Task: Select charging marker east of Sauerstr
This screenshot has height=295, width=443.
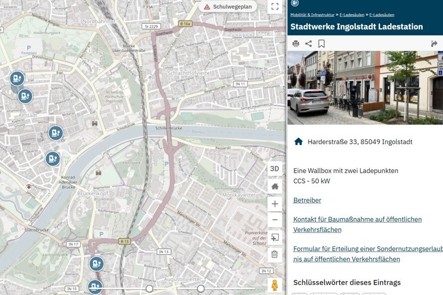Action: tap(53, 159)
